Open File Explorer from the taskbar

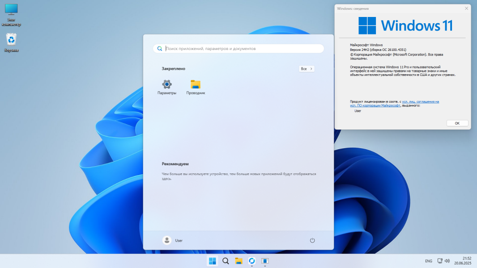[238, 261]
